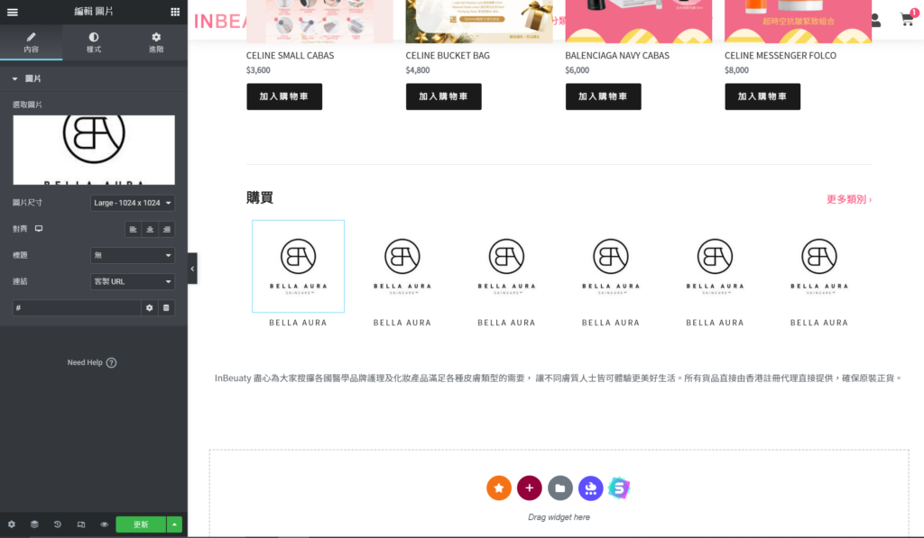Viewport: 924px width, 538px height.
Task: Preview changes with the eye icon
Action: point(104,524)
